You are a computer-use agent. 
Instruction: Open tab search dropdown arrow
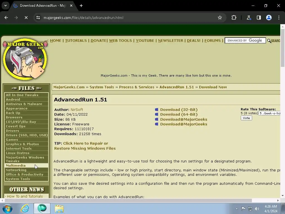click(6, 6)
